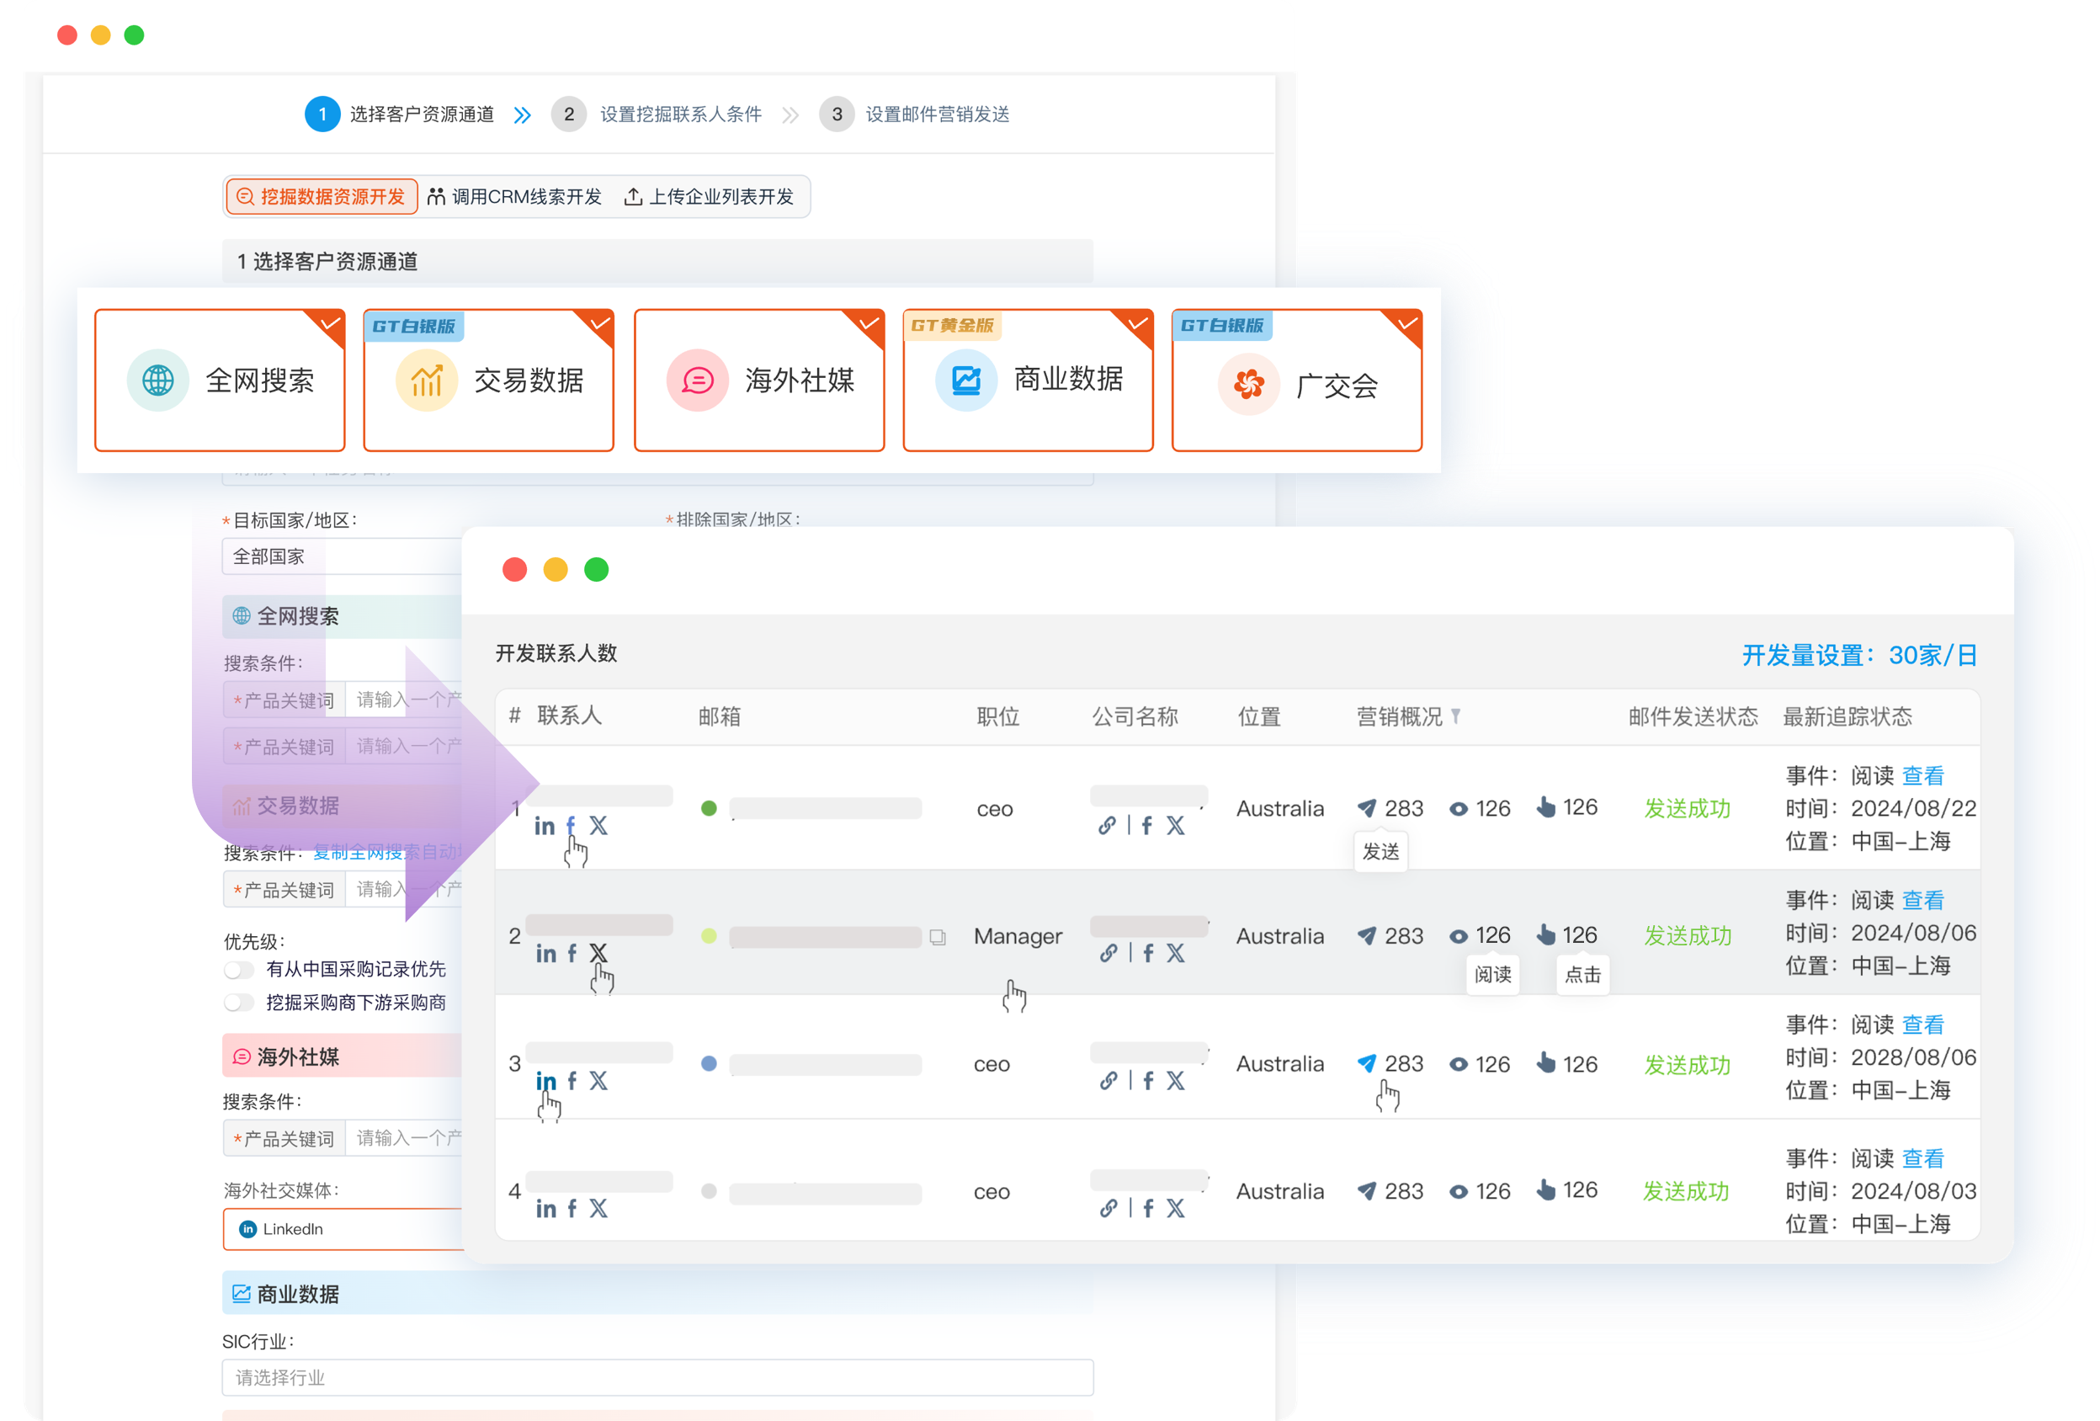Screen dimensions: 2100x1421
Task: Open Facebook icon for contact row 1
Action: click(x=570, y=825)
